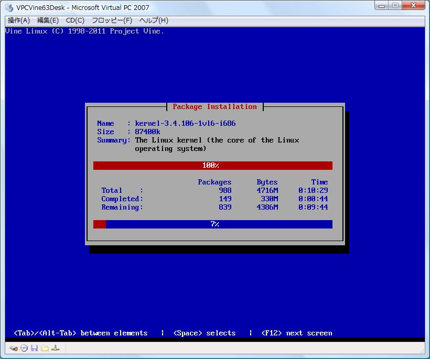Click the Name field label
The image size is (430, 359).
[x=105, y=123]
